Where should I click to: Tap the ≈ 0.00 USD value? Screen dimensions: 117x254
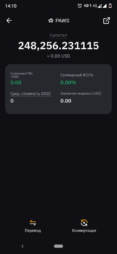point(58,56)
